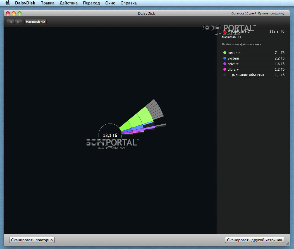Click the blue dot beside System
The image size is (294, 249).
[225, 58]
